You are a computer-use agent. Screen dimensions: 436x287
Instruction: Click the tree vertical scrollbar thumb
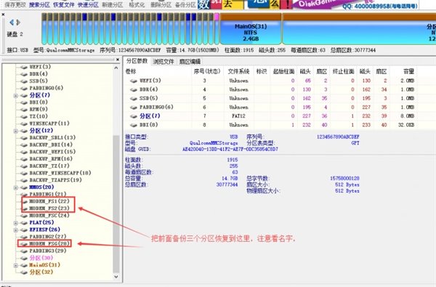click(x=116, y=204)
